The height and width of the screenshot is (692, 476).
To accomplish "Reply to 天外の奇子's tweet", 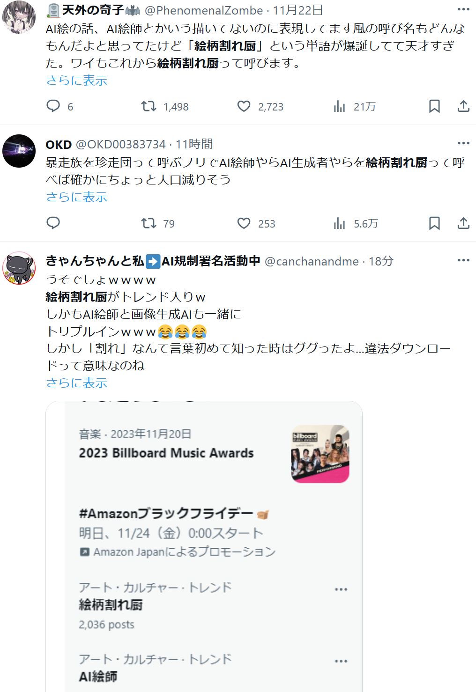I will [x=53, y=106].
